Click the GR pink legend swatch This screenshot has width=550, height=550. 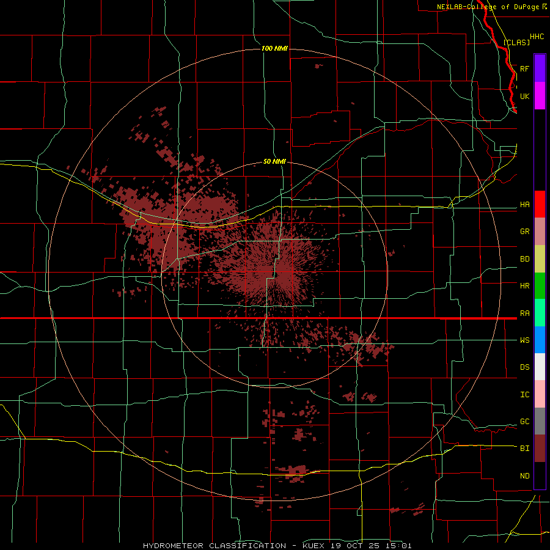pos(540,232)
